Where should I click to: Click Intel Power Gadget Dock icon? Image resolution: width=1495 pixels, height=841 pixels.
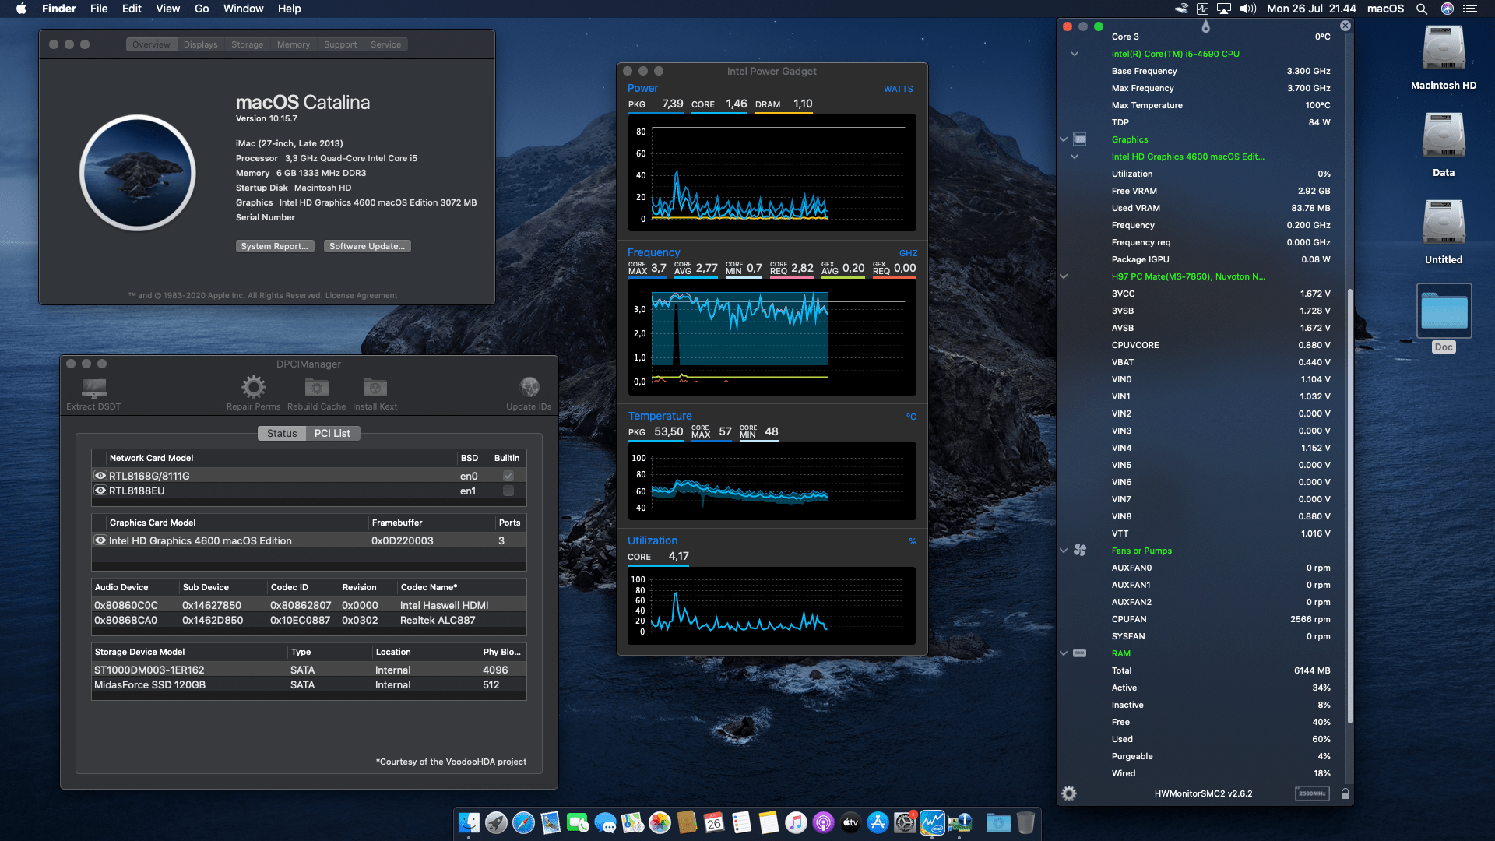932,822
